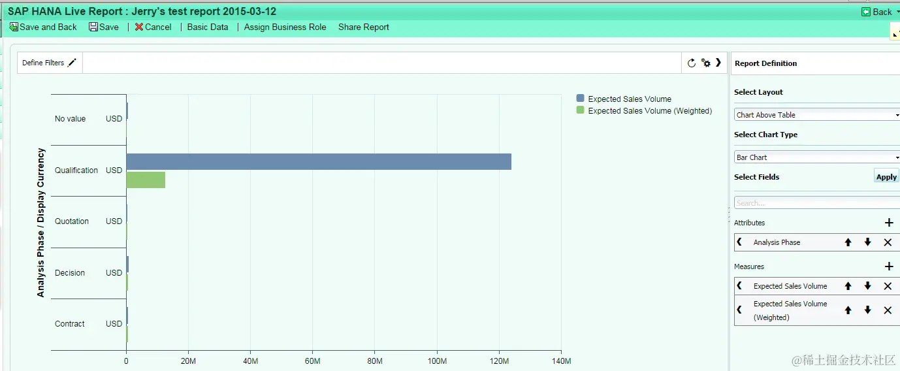The height and width of the screenshot is (371, 900).
Task: Open Assign Business Role
Action: 285,27
